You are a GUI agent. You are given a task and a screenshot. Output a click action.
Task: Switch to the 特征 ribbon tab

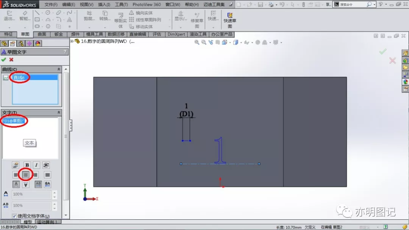[8, 34]
